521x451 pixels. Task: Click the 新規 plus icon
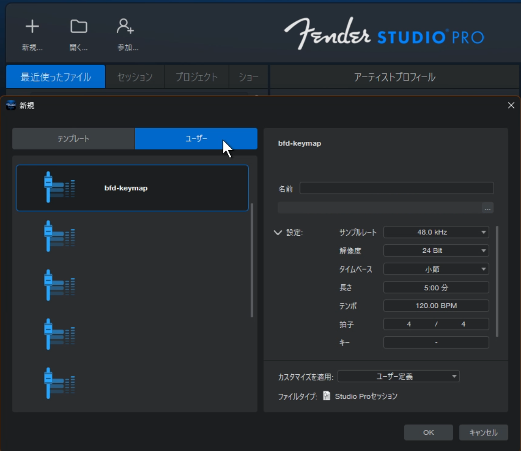point(32,27)
